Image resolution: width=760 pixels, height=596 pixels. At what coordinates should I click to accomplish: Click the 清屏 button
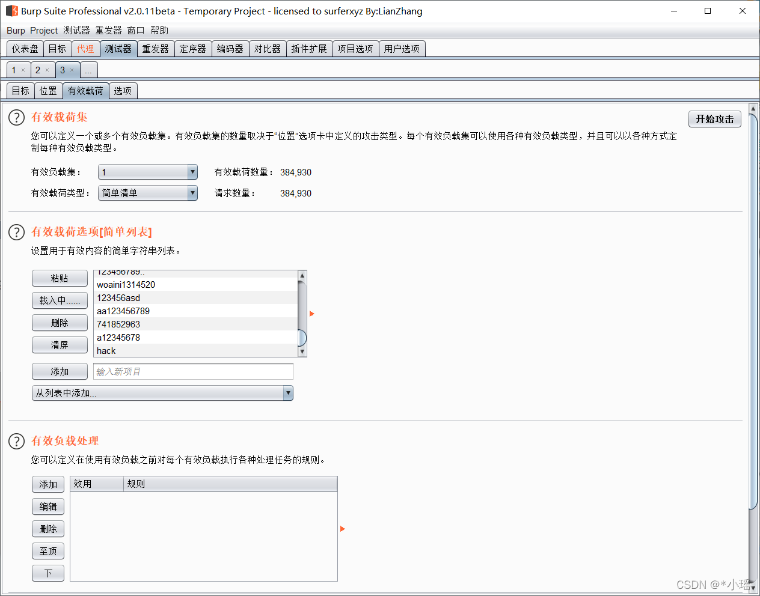(60, 345)
